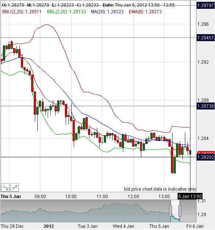The width and height of the screenshot is (215, 230).
Task: Click the 1.29457 horizontal line price label
Action: coord(205,38)
